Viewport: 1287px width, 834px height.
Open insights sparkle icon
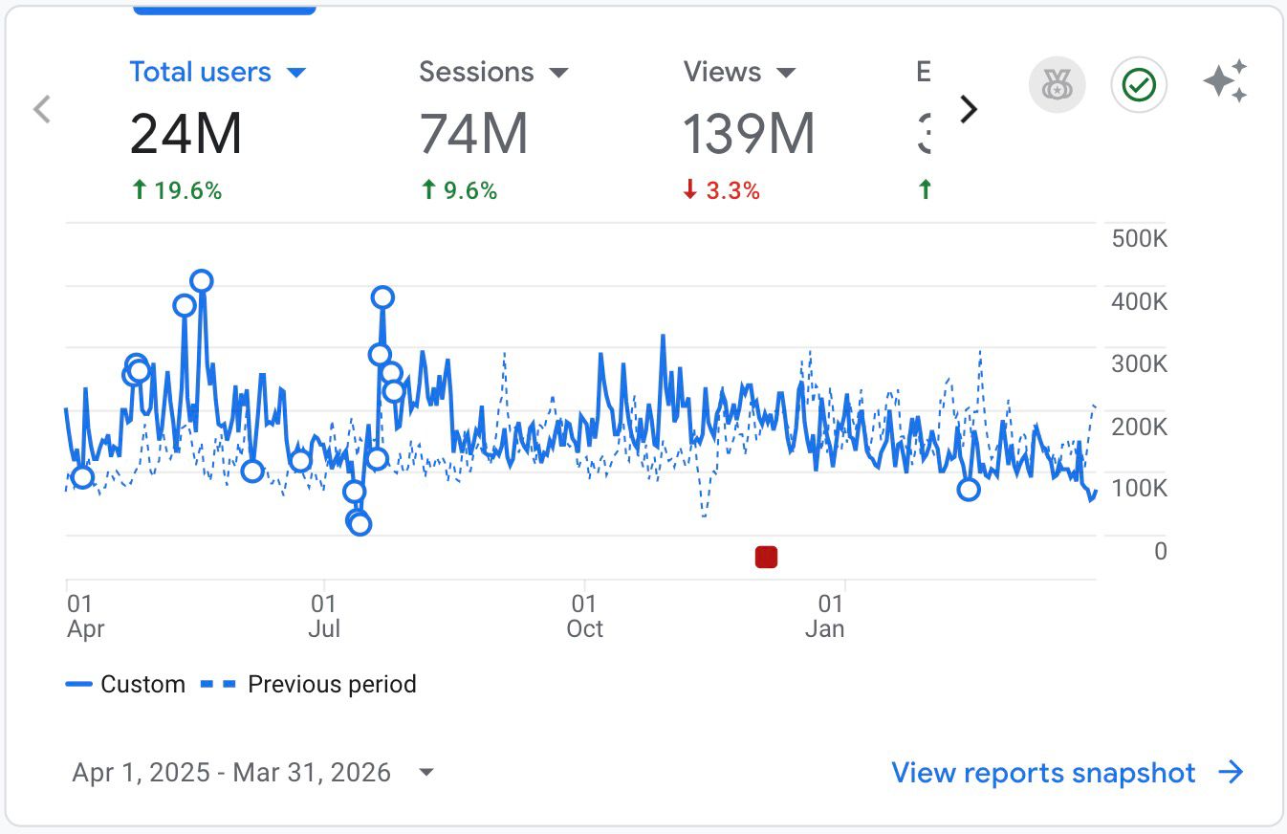1226,81
